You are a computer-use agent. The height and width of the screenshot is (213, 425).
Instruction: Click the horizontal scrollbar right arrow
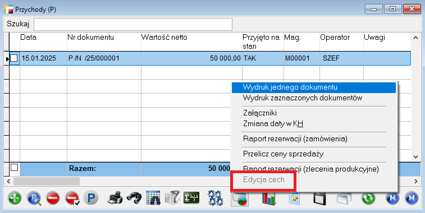tap(416, 181)
